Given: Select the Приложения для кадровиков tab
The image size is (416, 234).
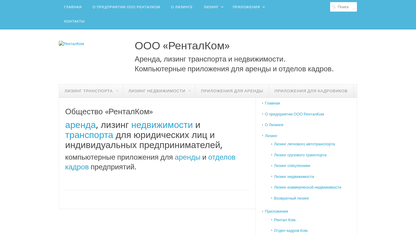Looking at the screenshot, I should click(x=311, y=91).
